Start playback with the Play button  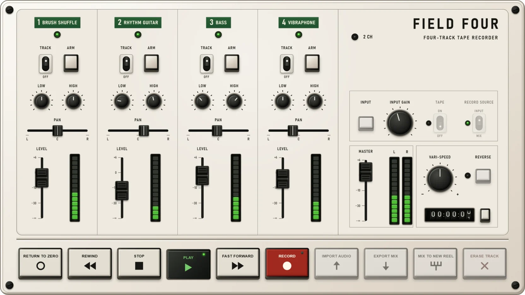pos(188,264)
